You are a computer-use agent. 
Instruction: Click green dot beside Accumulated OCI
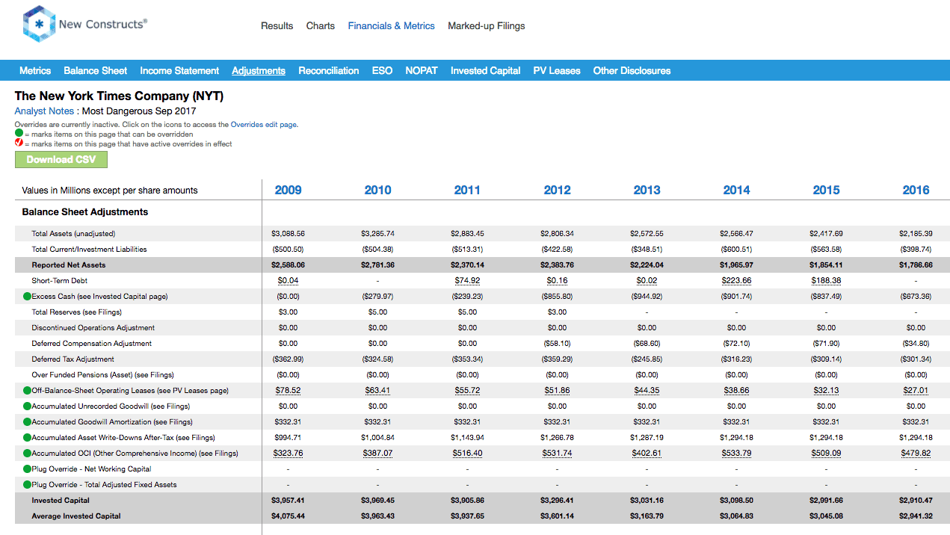pos(27,454)
